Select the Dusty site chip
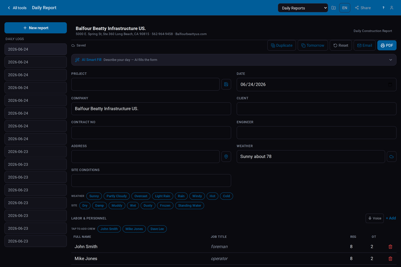Screen dimensions: 401x267 [x=148, y=205]
